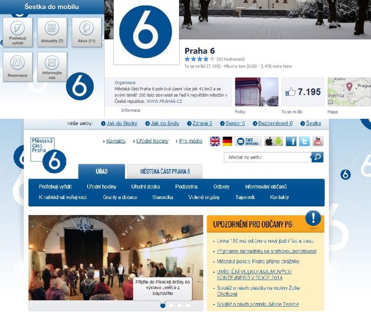Screen dimensions: 371x312
Task: Open the Facebook icon in the header
Action: 291,141
